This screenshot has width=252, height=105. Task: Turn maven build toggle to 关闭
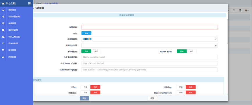[x=191, y=51]
